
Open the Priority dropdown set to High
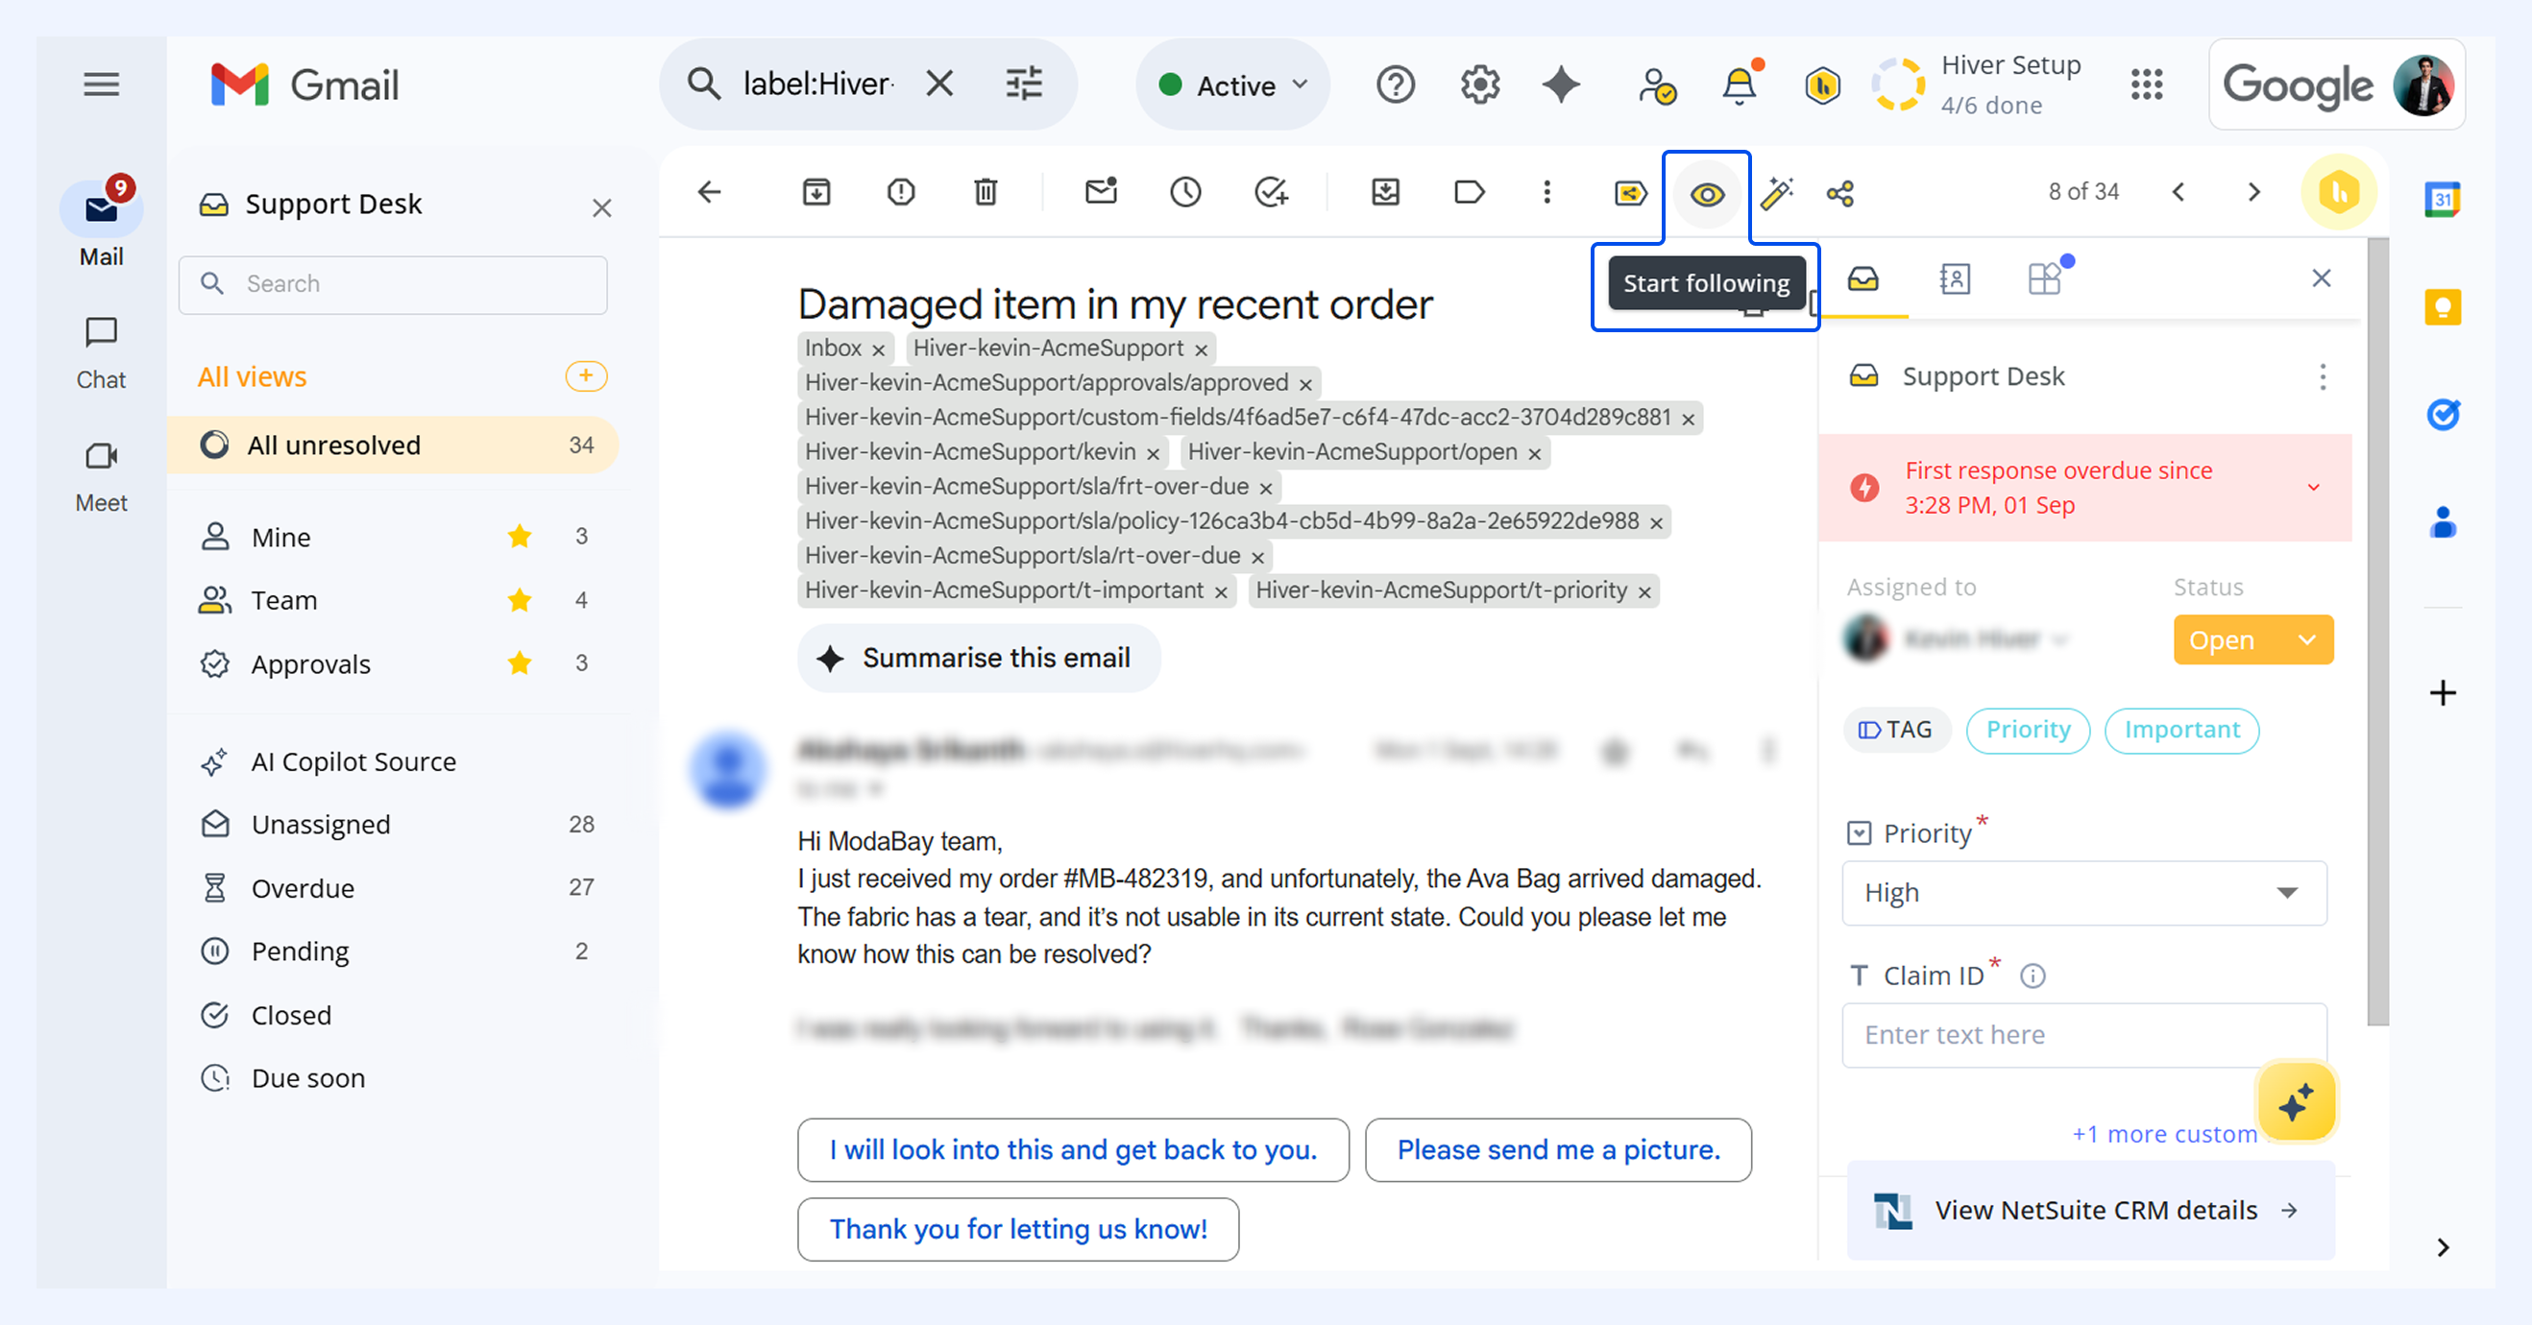[x=2083, y=893]
